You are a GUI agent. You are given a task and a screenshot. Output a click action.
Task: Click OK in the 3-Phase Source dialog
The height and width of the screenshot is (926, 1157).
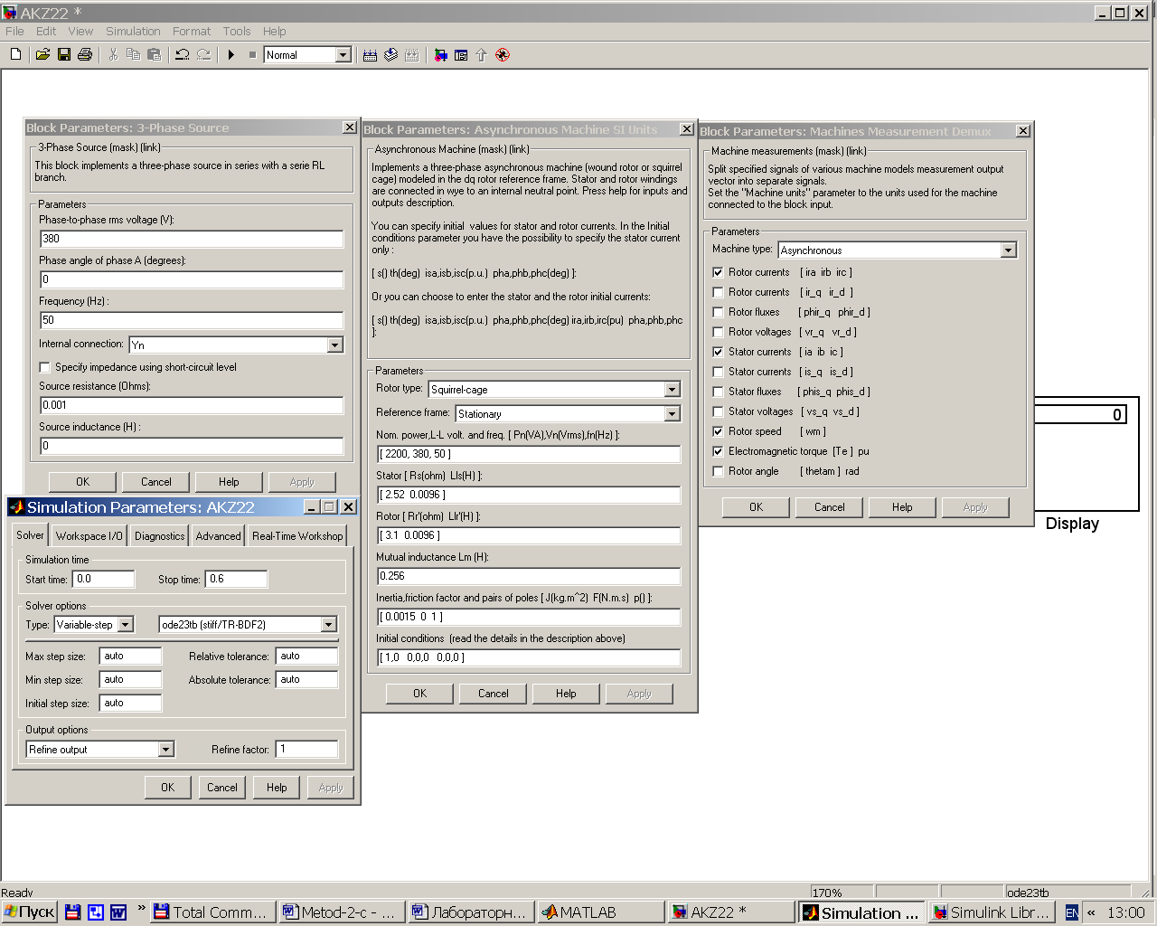[x=82, y=482]
